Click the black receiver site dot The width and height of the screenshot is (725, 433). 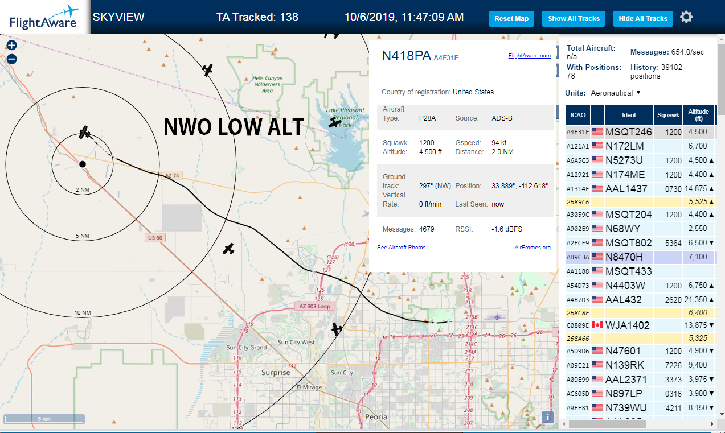[x=83, y=164]
